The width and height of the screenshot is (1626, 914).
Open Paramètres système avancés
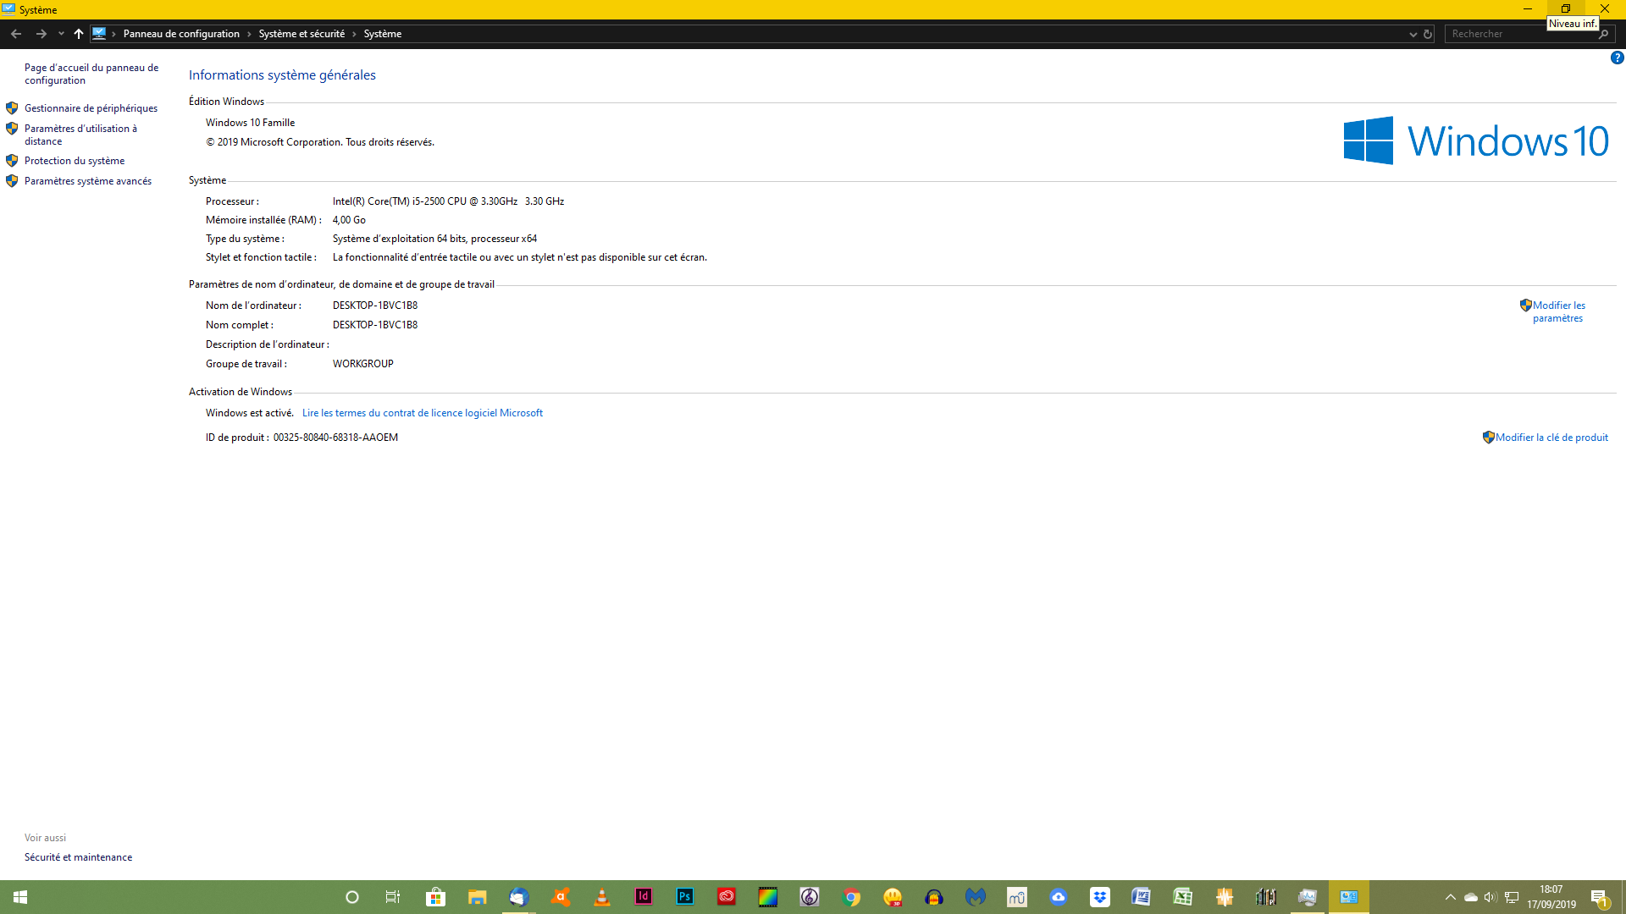point(88,181)
